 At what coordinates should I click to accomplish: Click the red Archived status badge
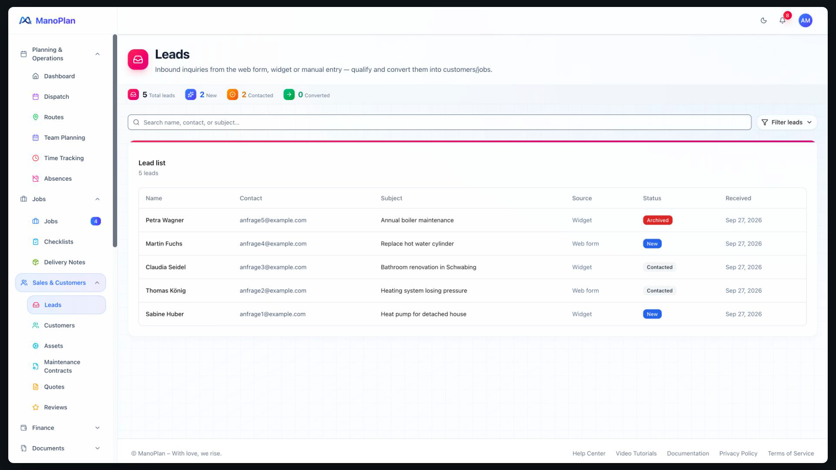click(657, 220)
